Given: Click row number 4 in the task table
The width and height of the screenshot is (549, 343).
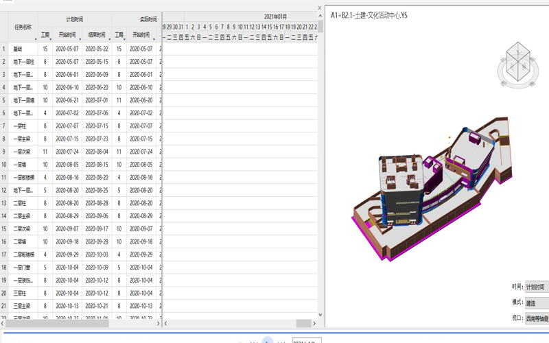Looking at the screenshot, I should tap(4, 88).
